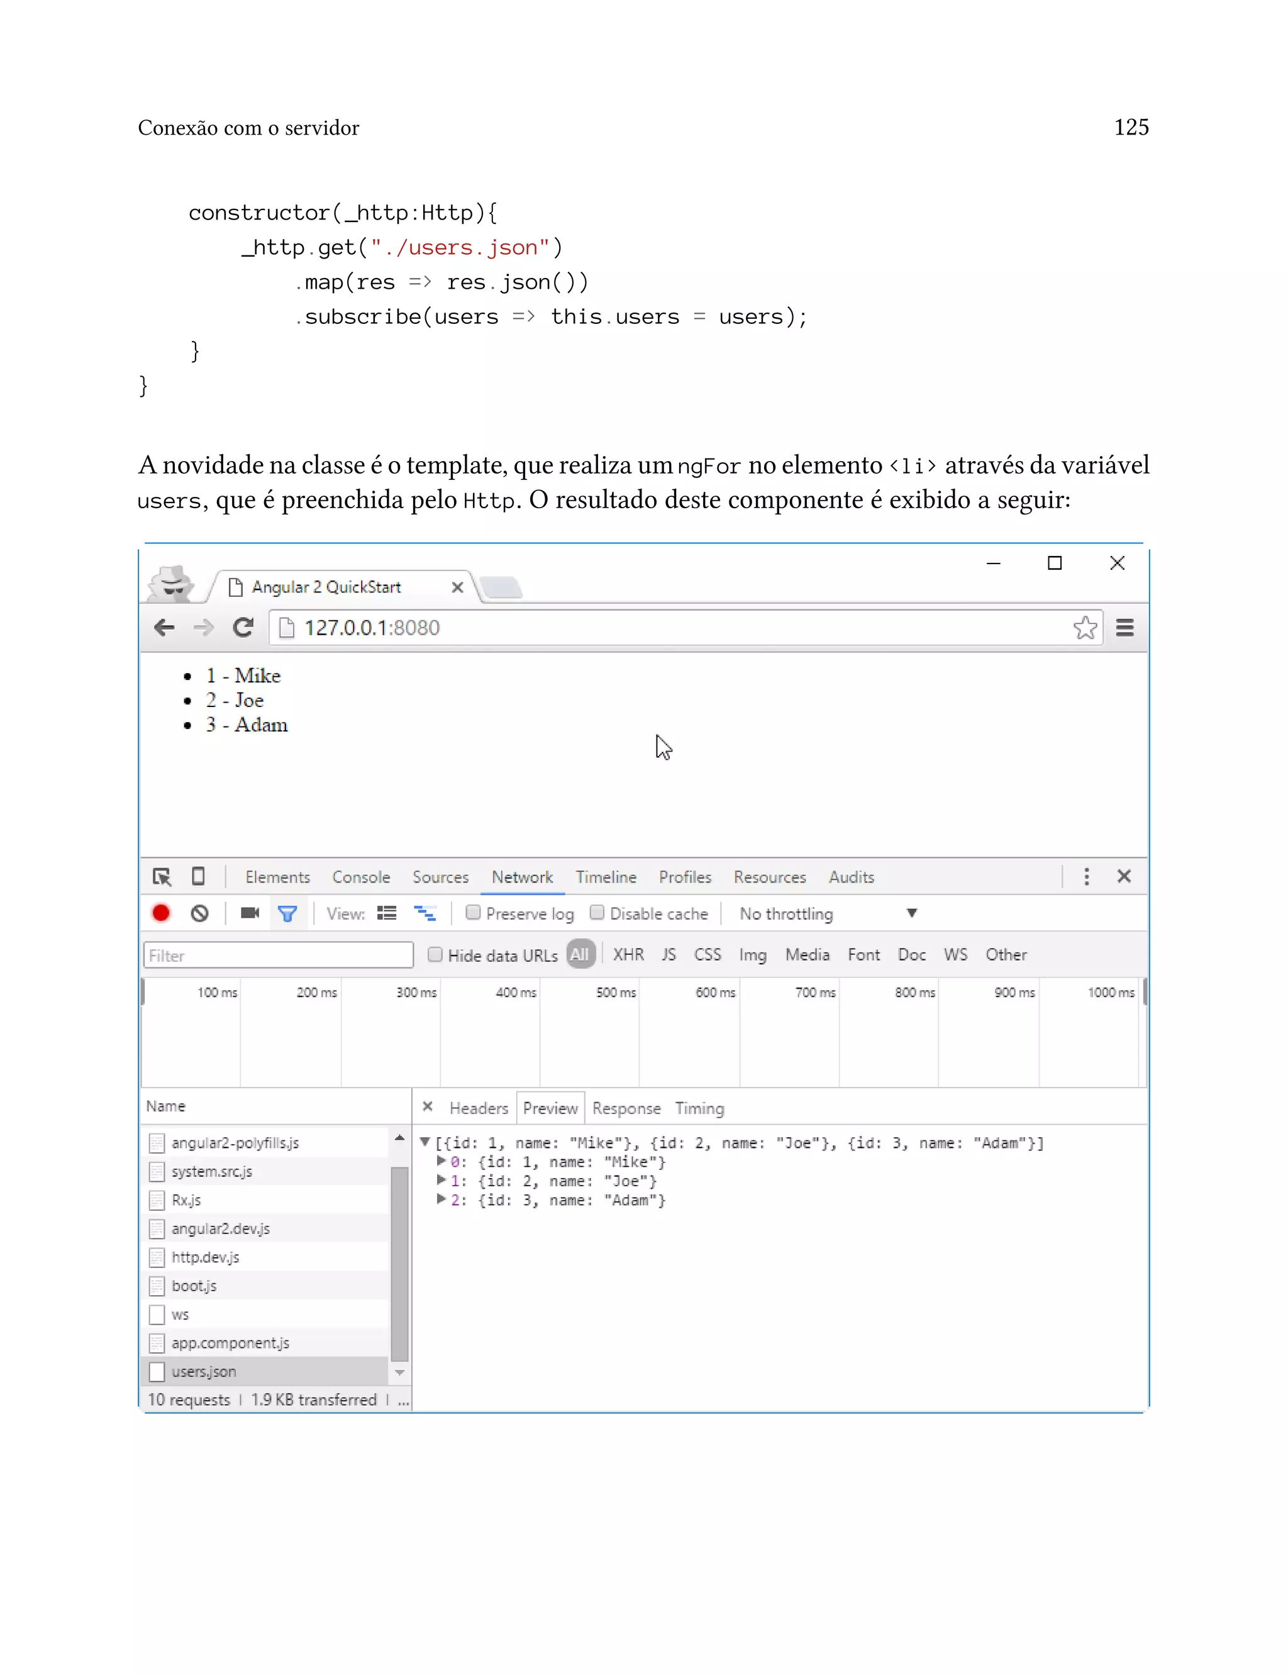The width and height of the screenshot is (1288, 1675).
Task: Toggle the device mode phone icon
Action: tap(198, 876)
